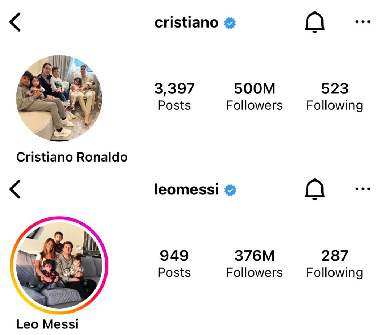Toggle notification bell for leomessi

pyautogui.click(x=314, y=189)
